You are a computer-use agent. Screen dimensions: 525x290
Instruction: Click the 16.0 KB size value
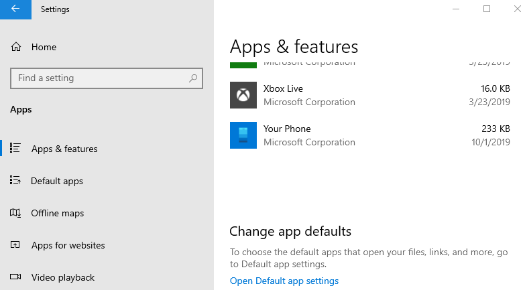coord(495,88)
